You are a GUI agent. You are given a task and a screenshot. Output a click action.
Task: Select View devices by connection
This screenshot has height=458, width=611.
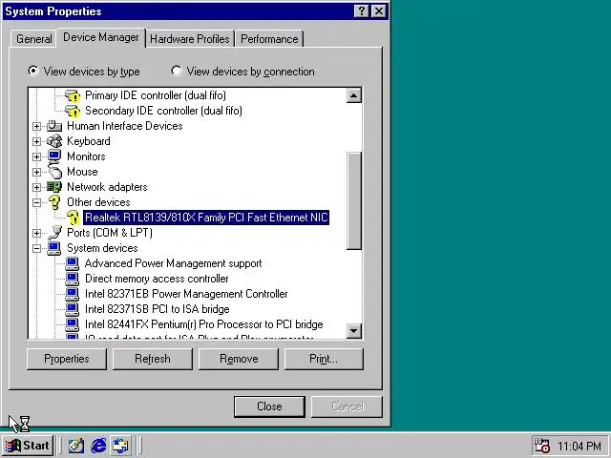click(242, 72)
